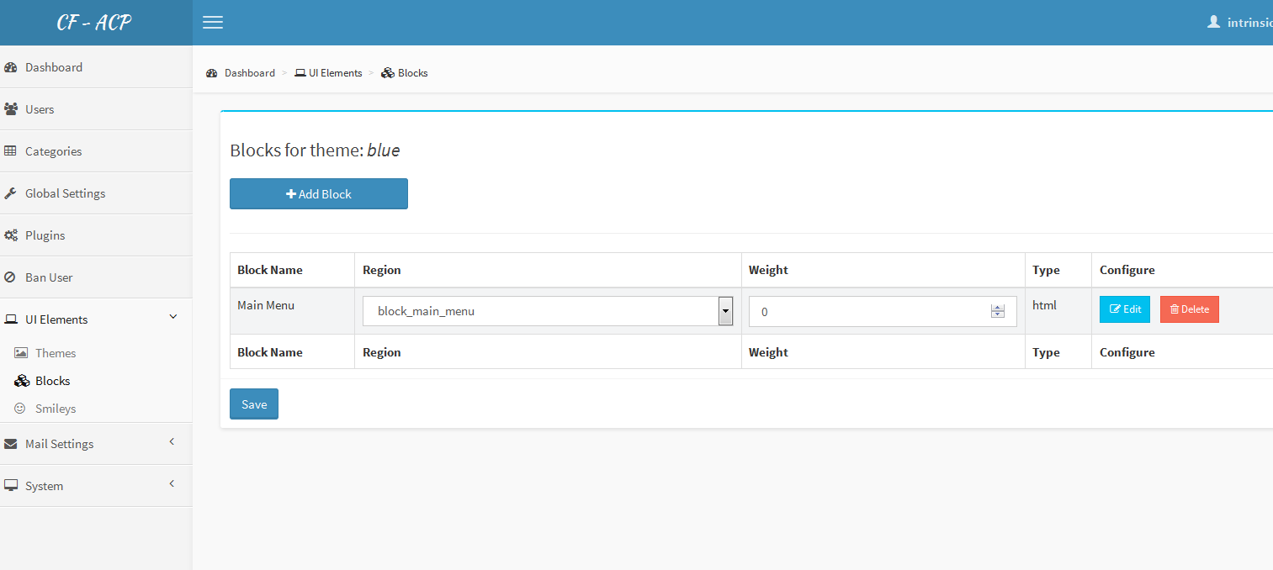
Task: Click the Dashboard gauge icon in the sidebar
Action: click(11, 67)
